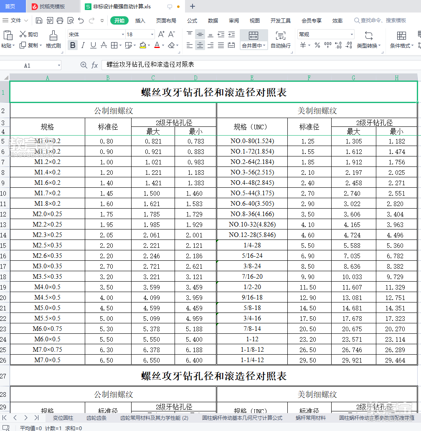Image resolution: width=421 pixels, height=431 pixels.
Task: Open the 插入 (Insert) ribbon tab
Action: 140,20
